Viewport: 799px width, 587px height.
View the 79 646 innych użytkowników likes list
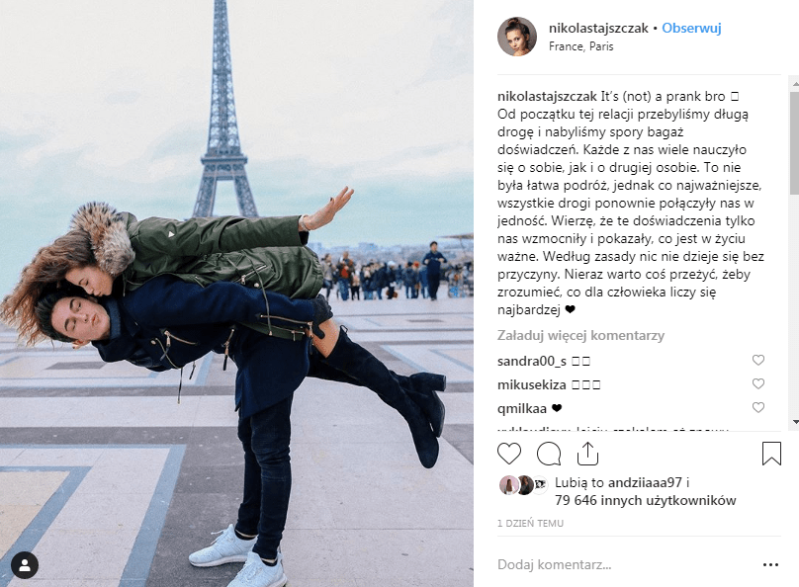(x=645, y=500)
